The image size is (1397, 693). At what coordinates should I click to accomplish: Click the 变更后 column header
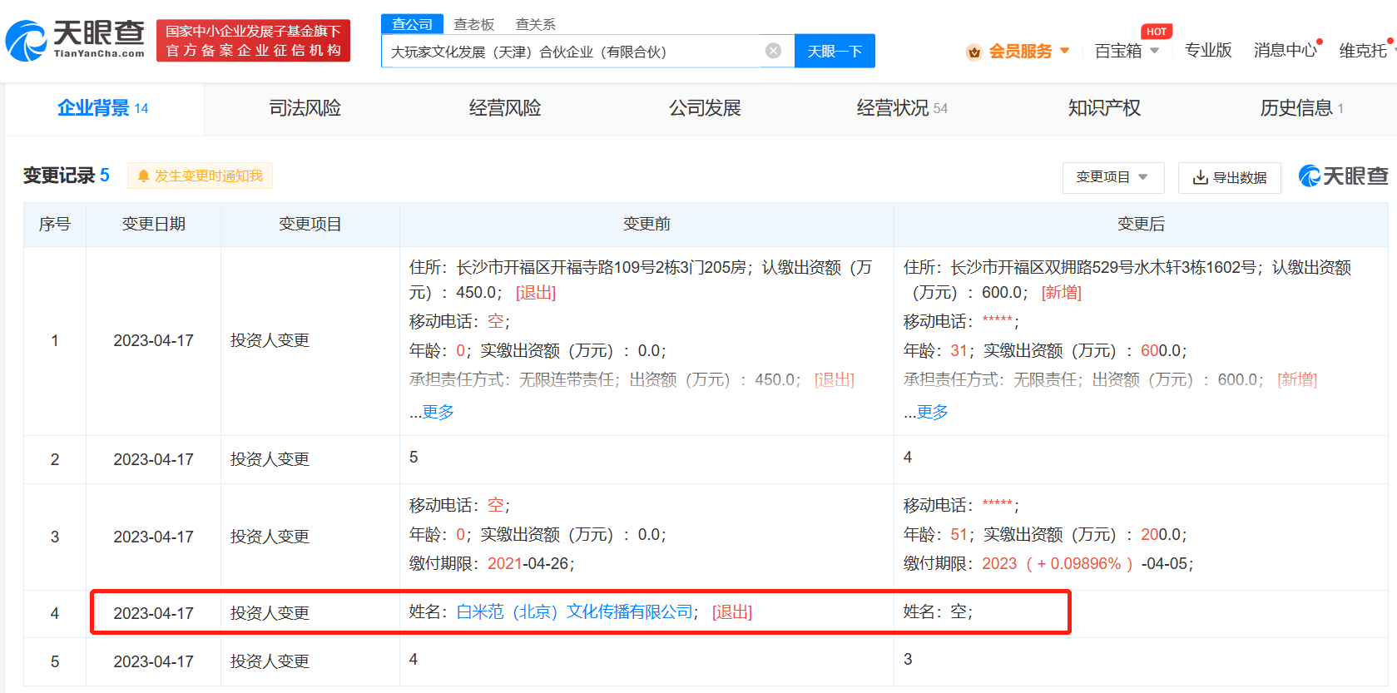tap(1141, 225)
